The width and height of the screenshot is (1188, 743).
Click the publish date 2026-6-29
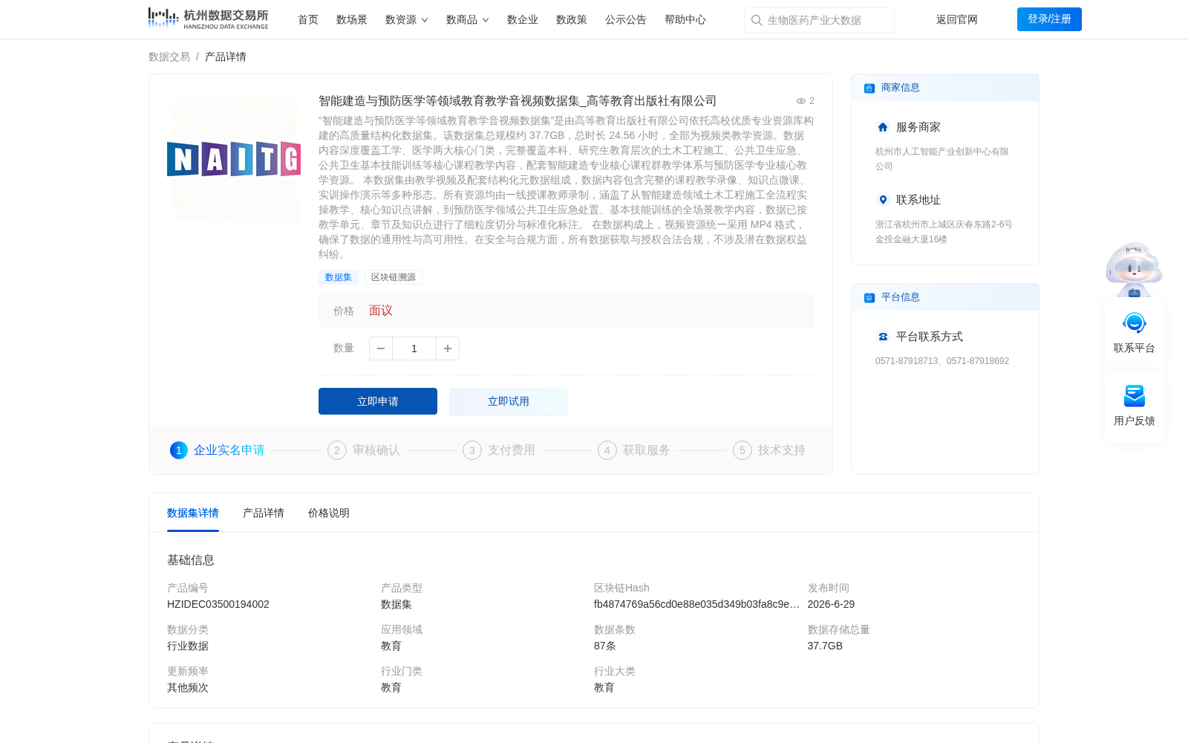(x=831, y=604)
